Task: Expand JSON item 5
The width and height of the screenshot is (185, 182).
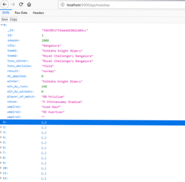Action: [1, 143]
